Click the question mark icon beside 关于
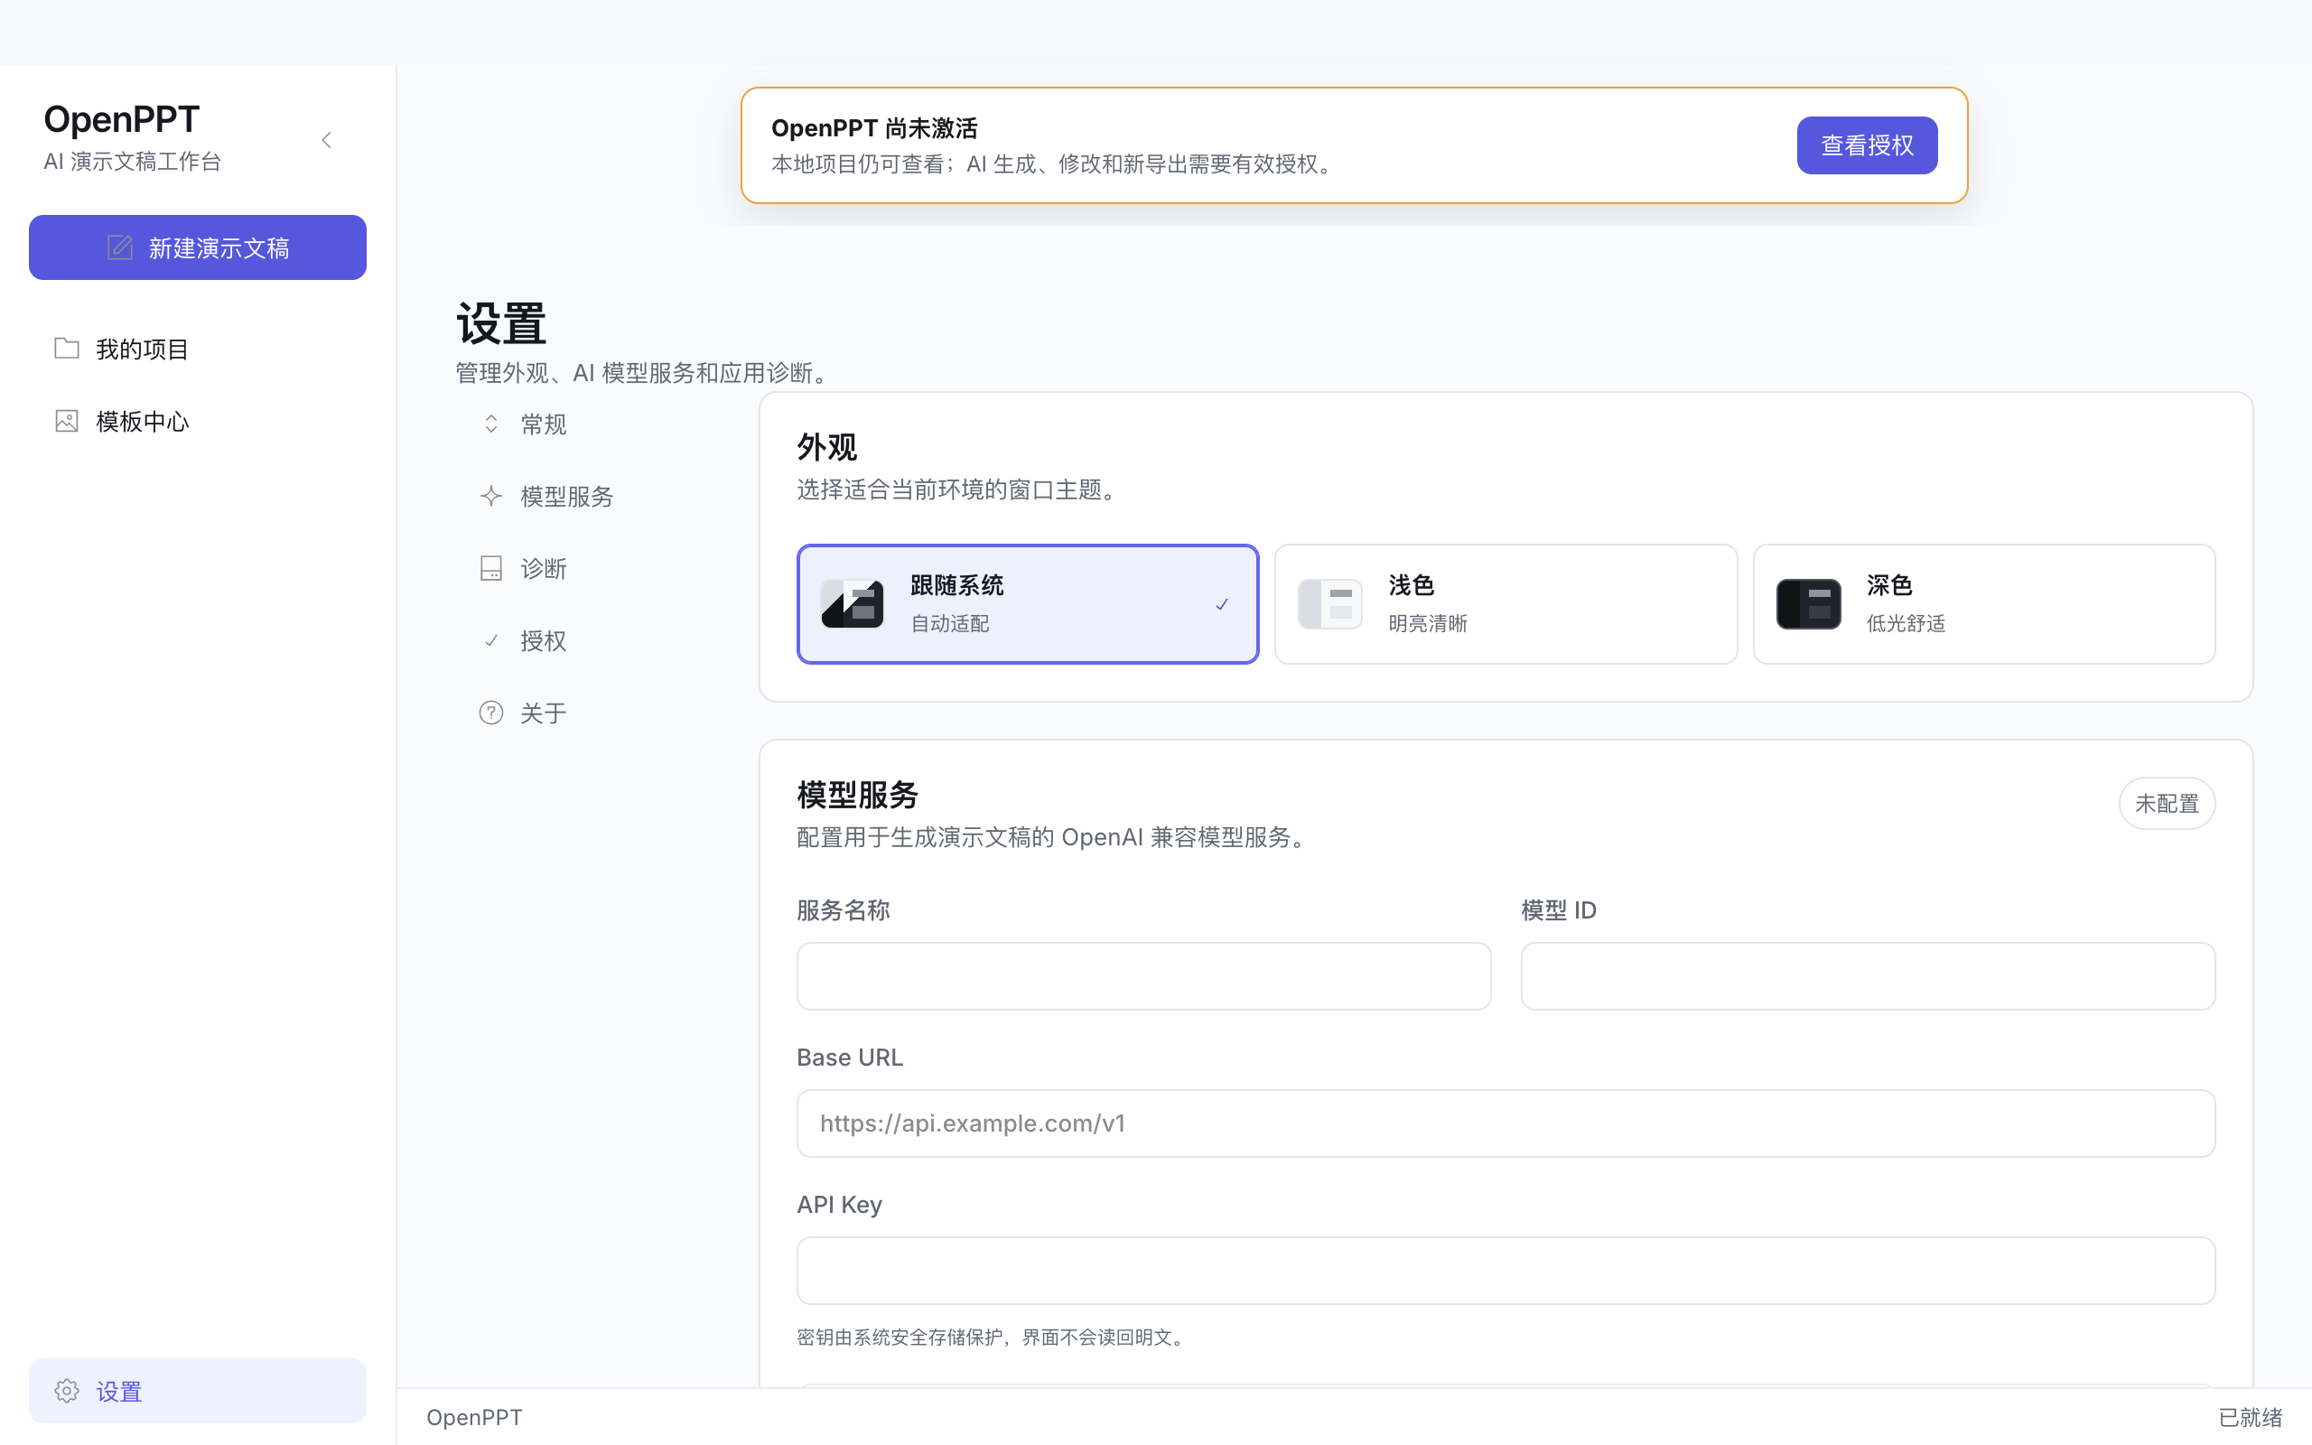2312x1445 pixels. (491, 713)
